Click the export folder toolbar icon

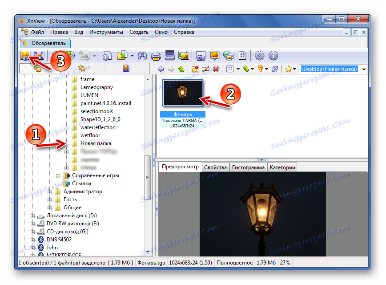tap(122, 56)
